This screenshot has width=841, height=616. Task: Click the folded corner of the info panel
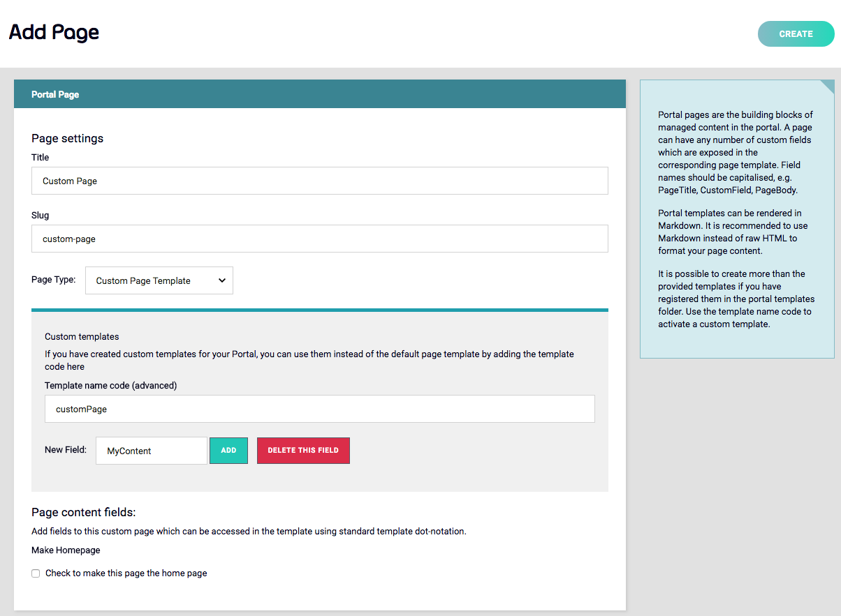(828, 87)
